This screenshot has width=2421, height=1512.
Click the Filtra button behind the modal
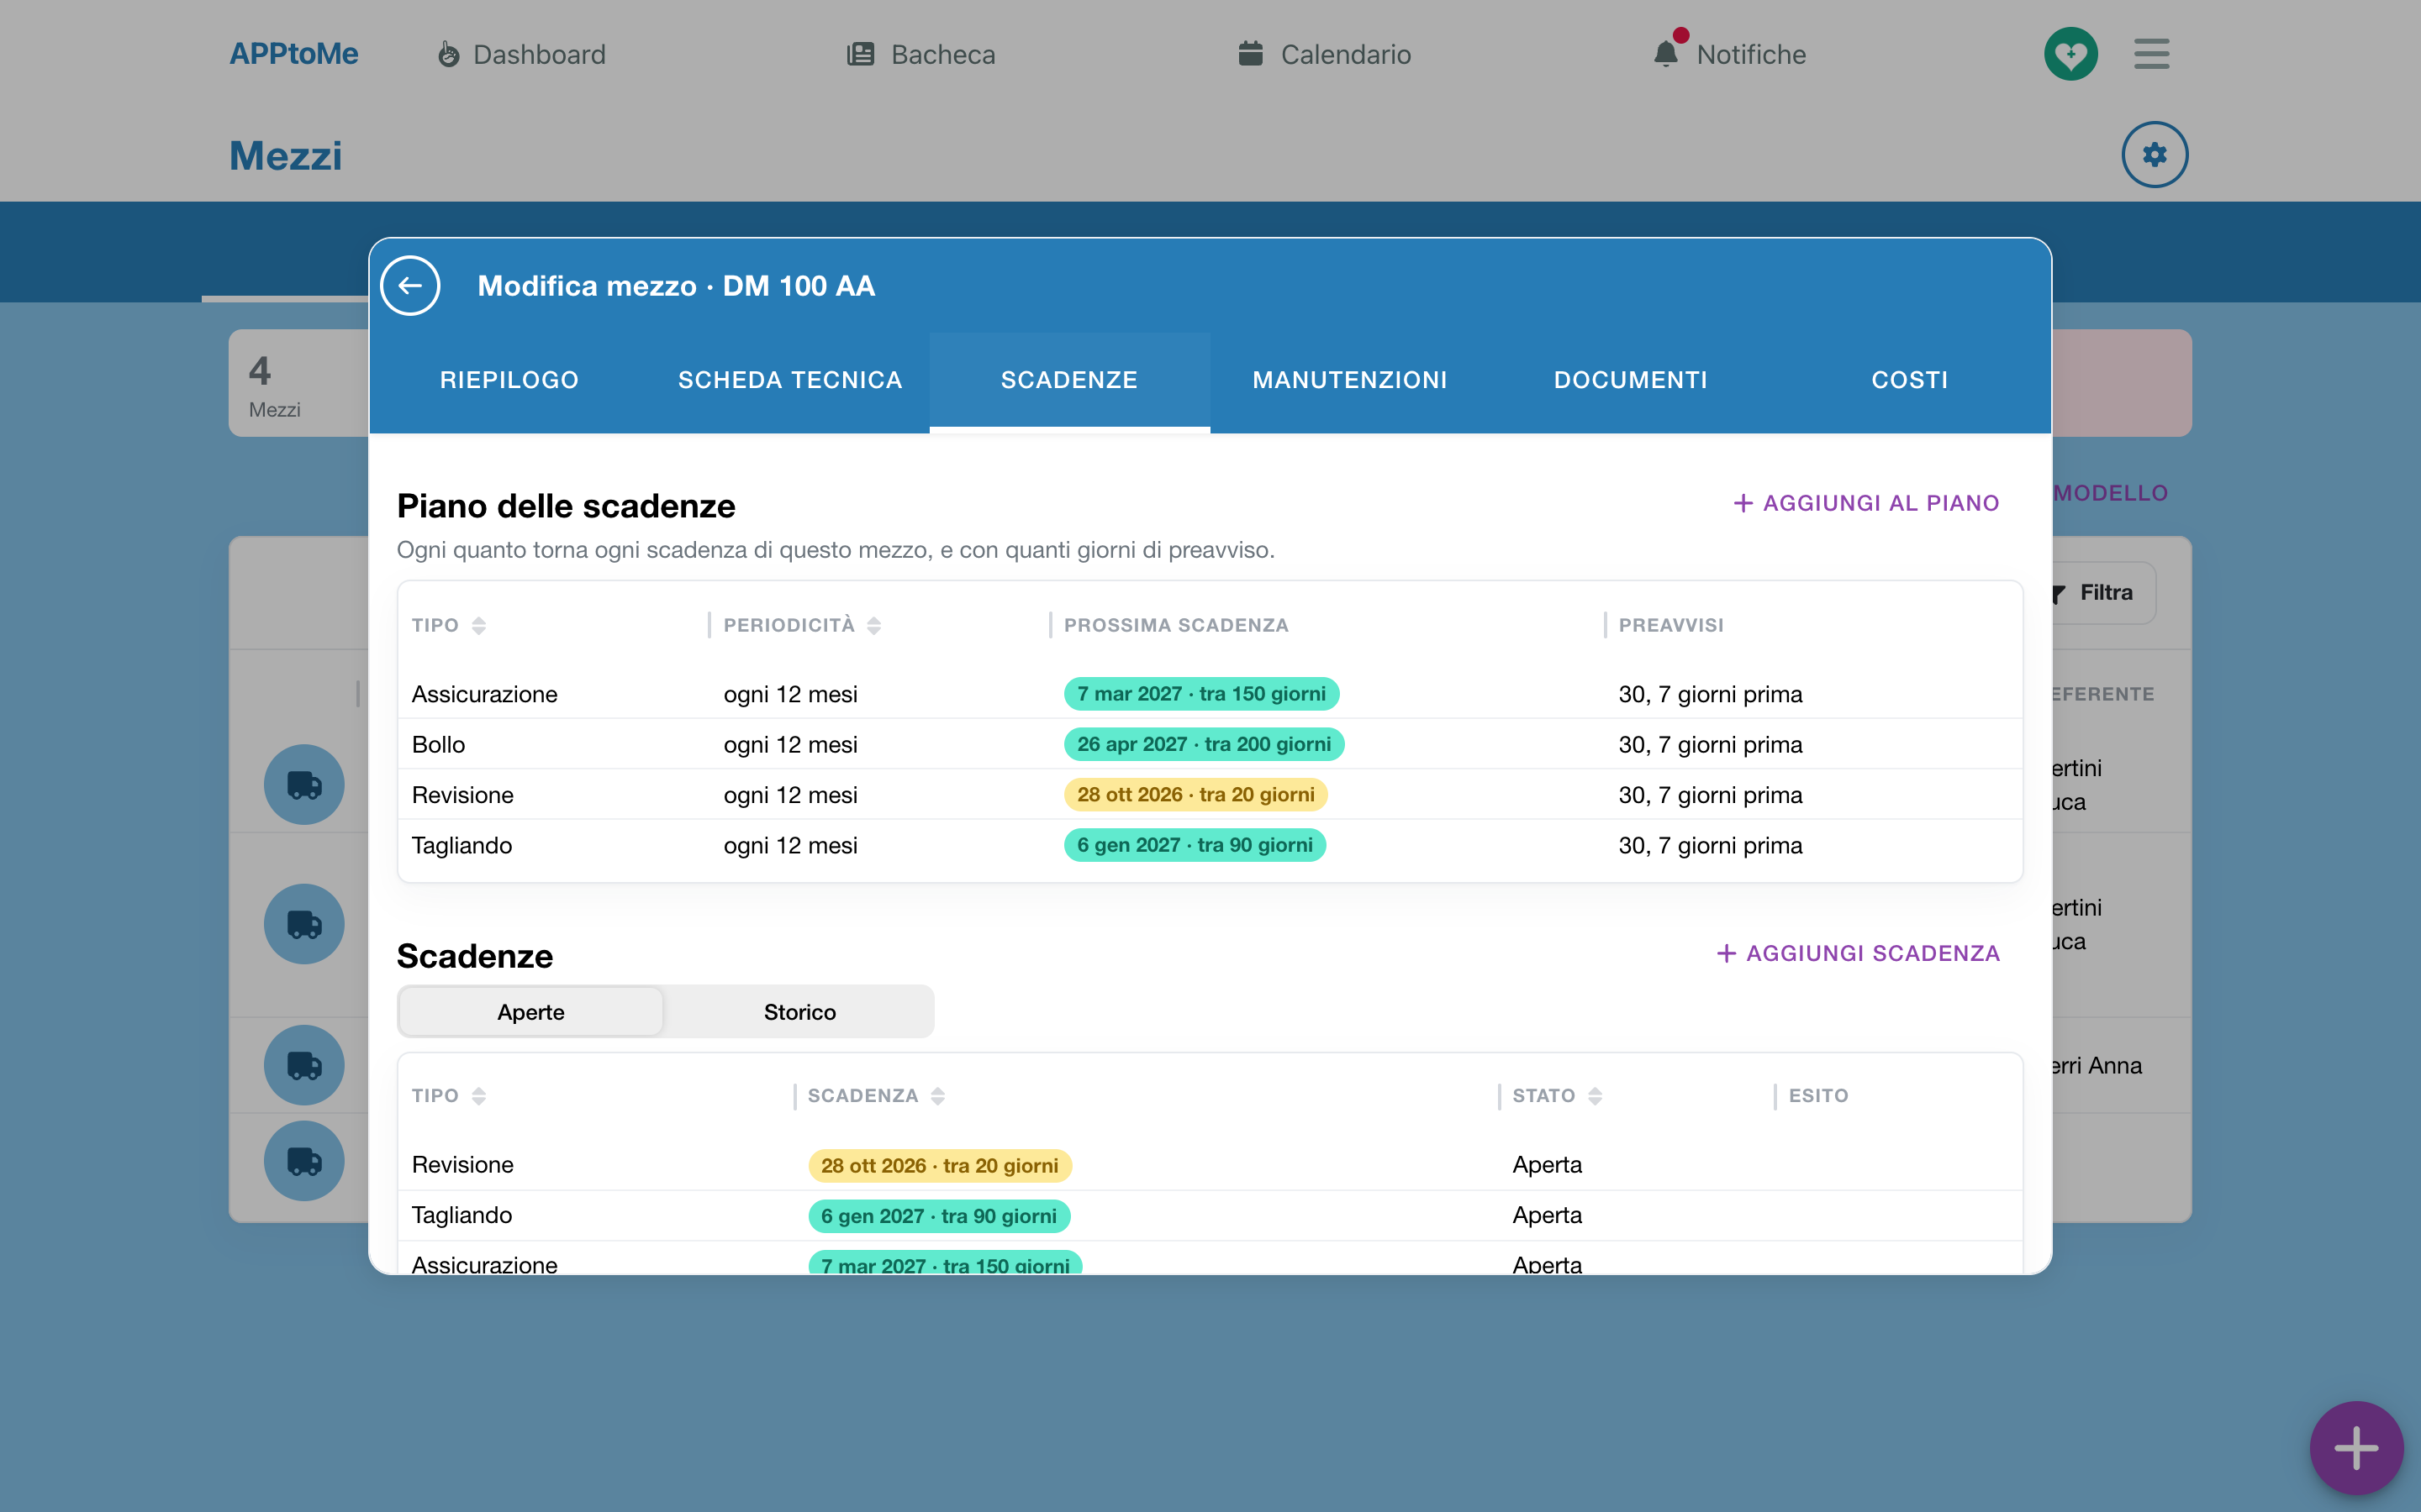point(2105,593)
